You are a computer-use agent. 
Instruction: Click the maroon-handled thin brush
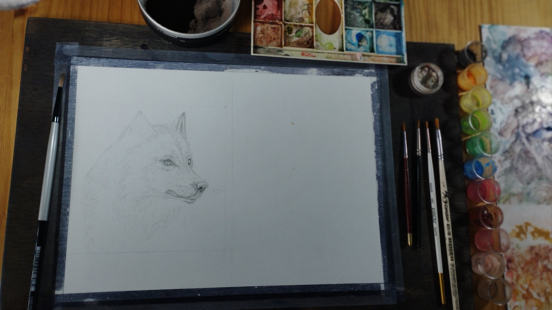[407, 184]
